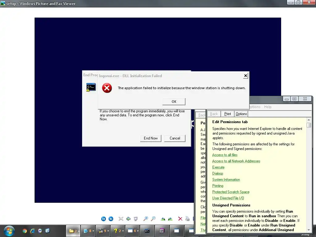Open the Options menu in help window

tap(255, 107)
